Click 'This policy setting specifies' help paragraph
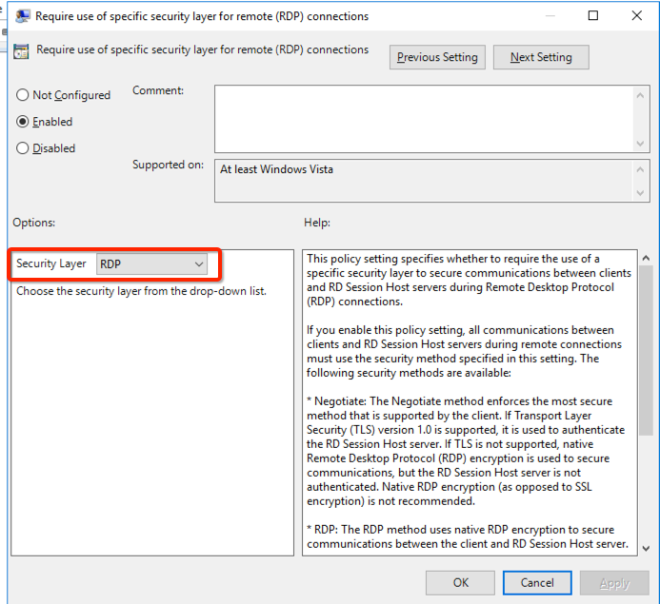The image size is (660, 604). [469, 280]
